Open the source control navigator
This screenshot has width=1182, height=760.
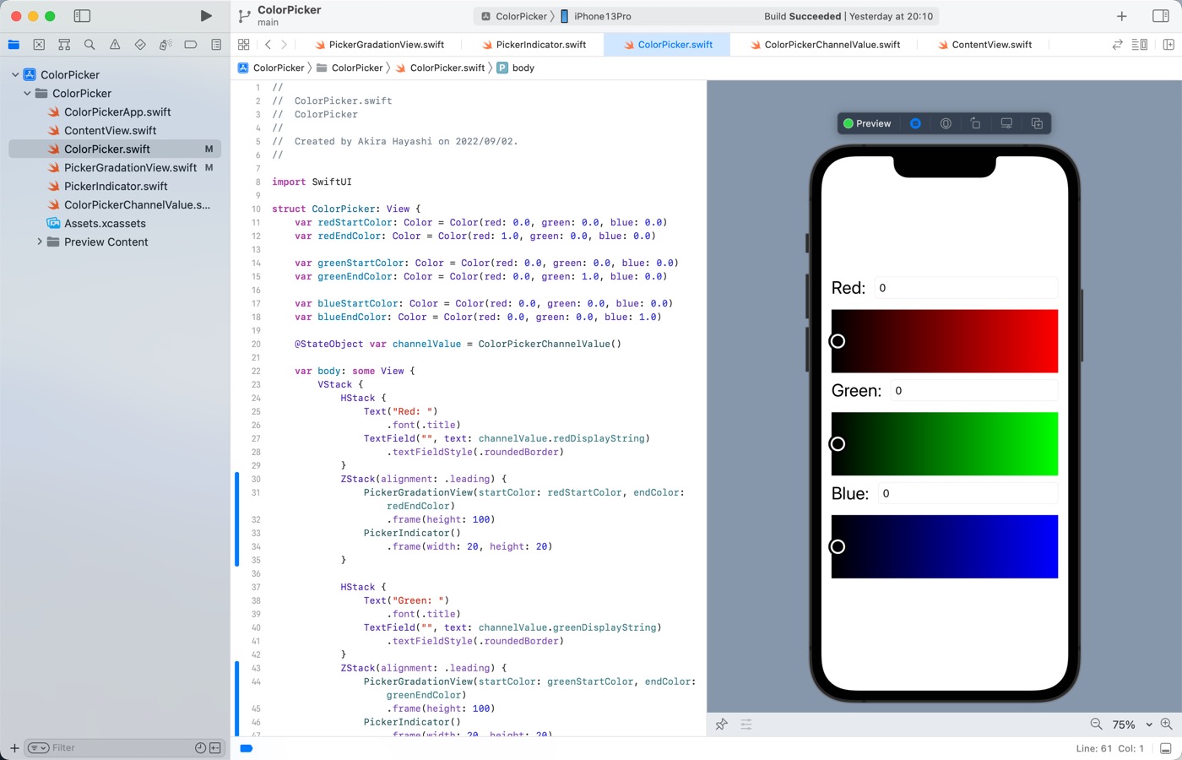39,45
